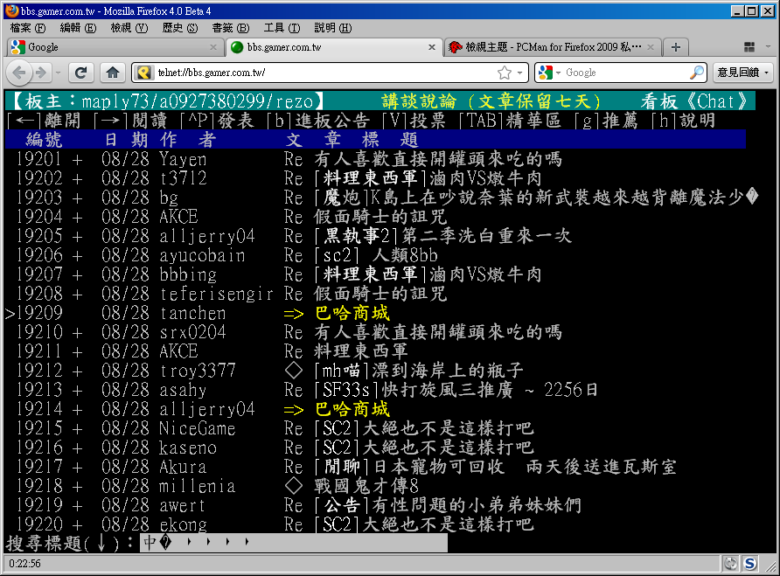
Task: Open the 編輯 (E) menu
Action: coord(78,28)
